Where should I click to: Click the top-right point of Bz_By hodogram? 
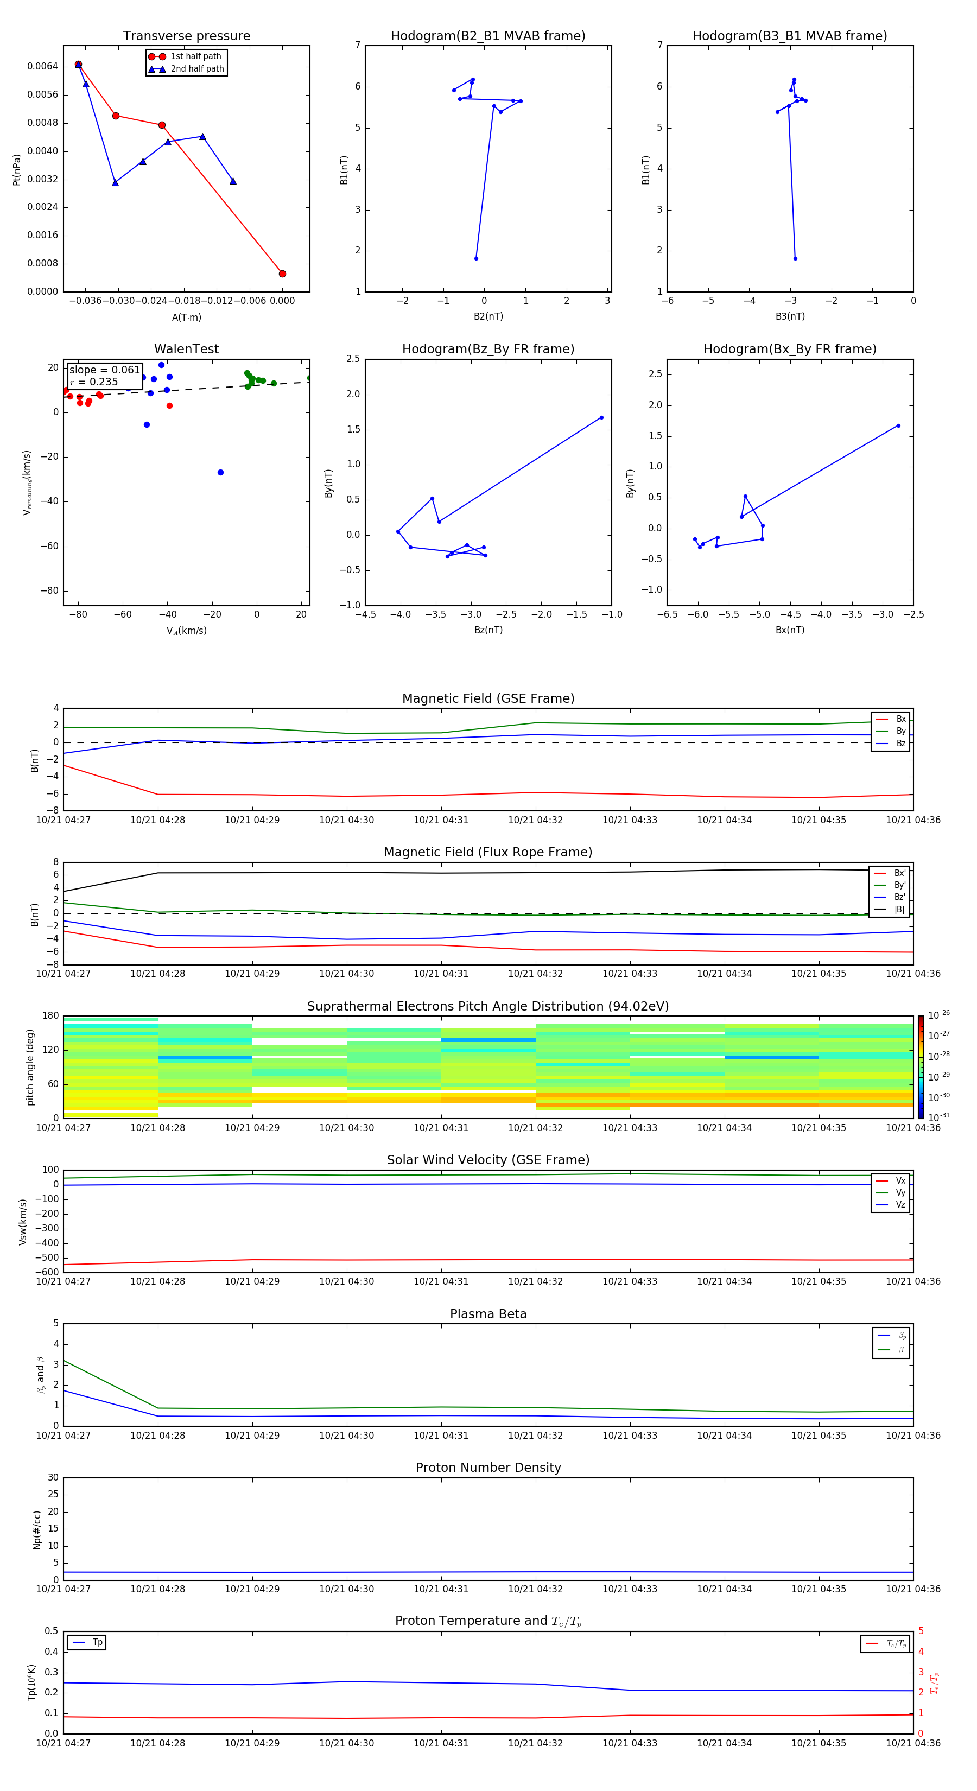(601, 418)
